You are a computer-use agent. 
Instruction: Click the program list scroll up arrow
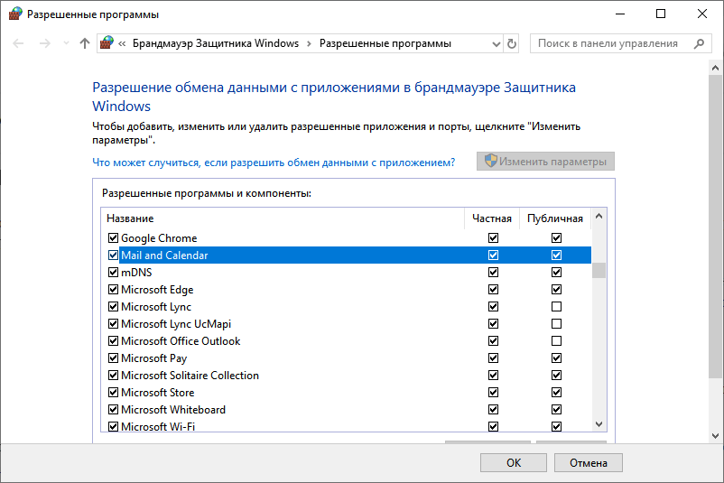pyautogui.click(x=599, y=216)
